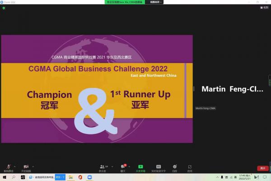
Task: Open Windows taskbar search
Action: pos(14,177)
